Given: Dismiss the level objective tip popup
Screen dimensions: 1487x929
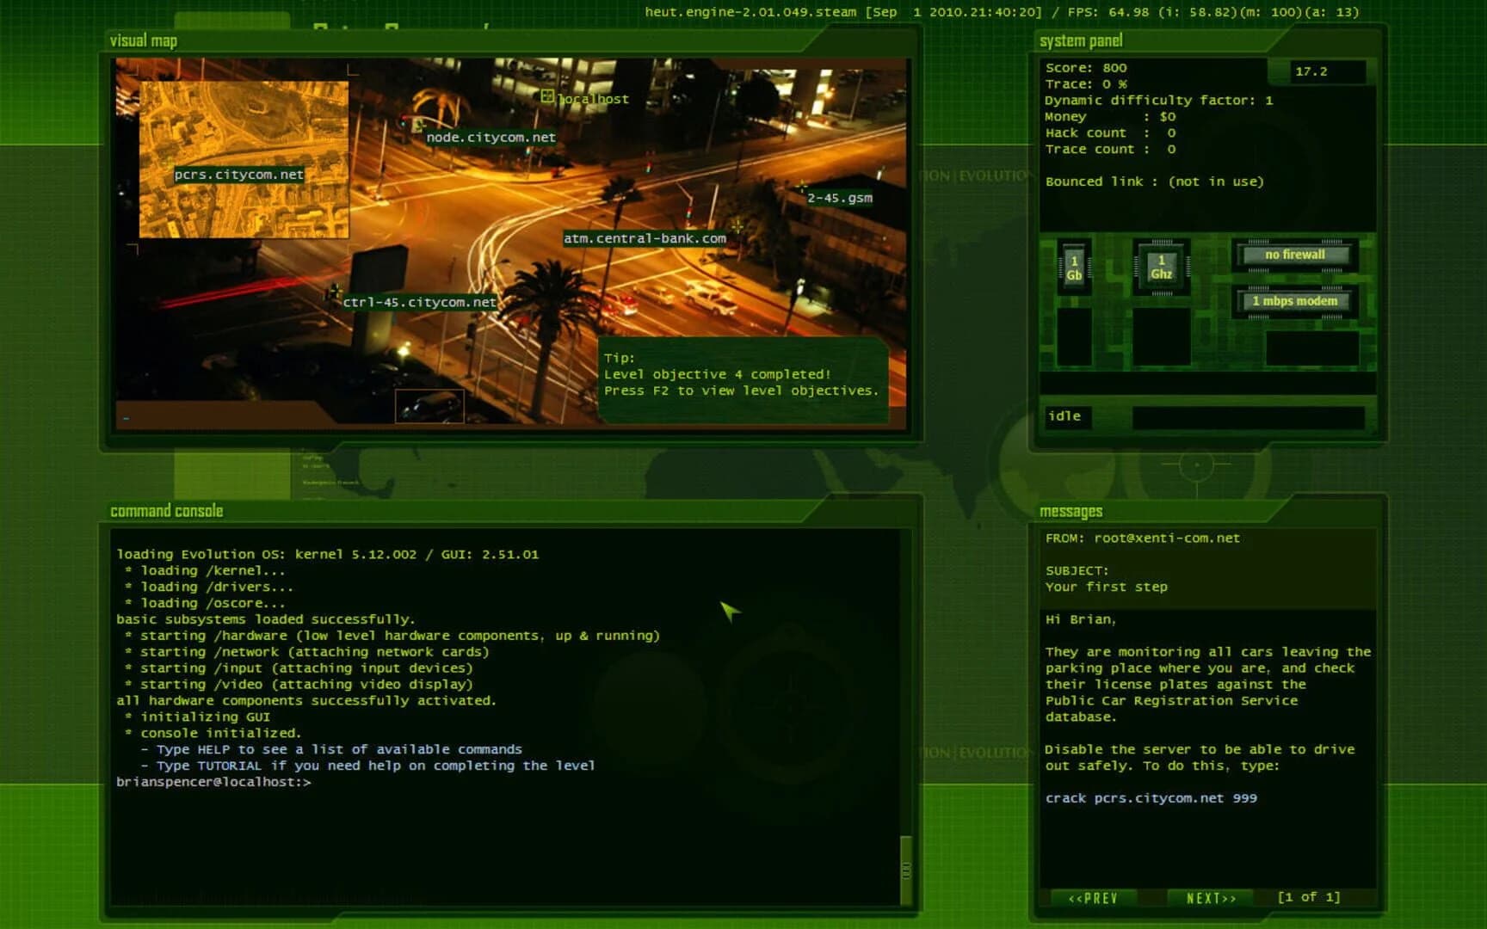Looking at the screenshot, I should (x=742, y=373).
